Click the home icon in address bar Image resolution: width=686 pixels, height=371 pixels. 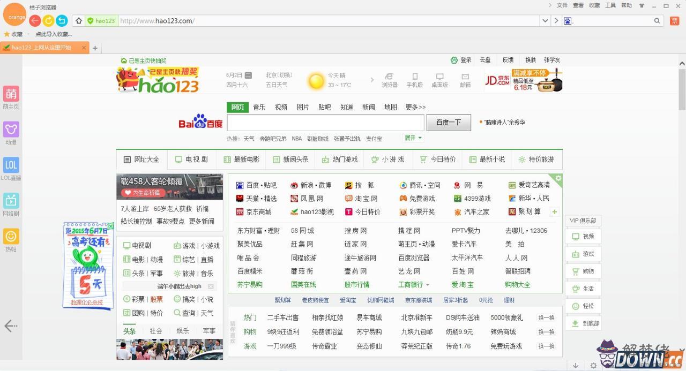tap(79, 21)
